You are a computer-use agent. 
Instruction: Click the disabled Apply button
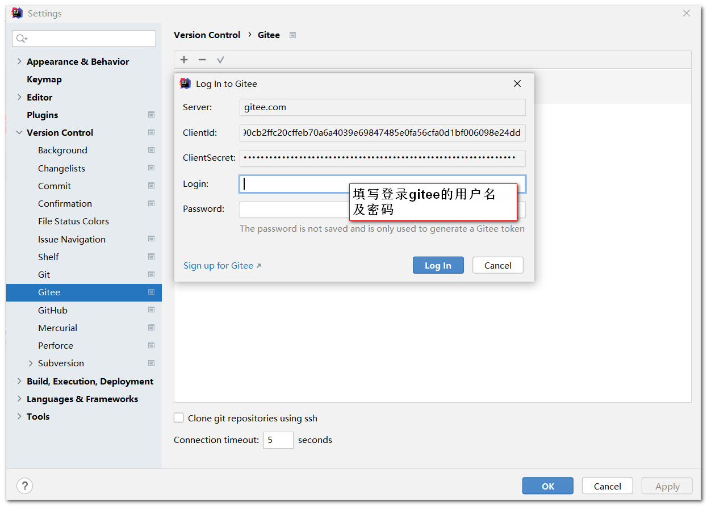667,486
